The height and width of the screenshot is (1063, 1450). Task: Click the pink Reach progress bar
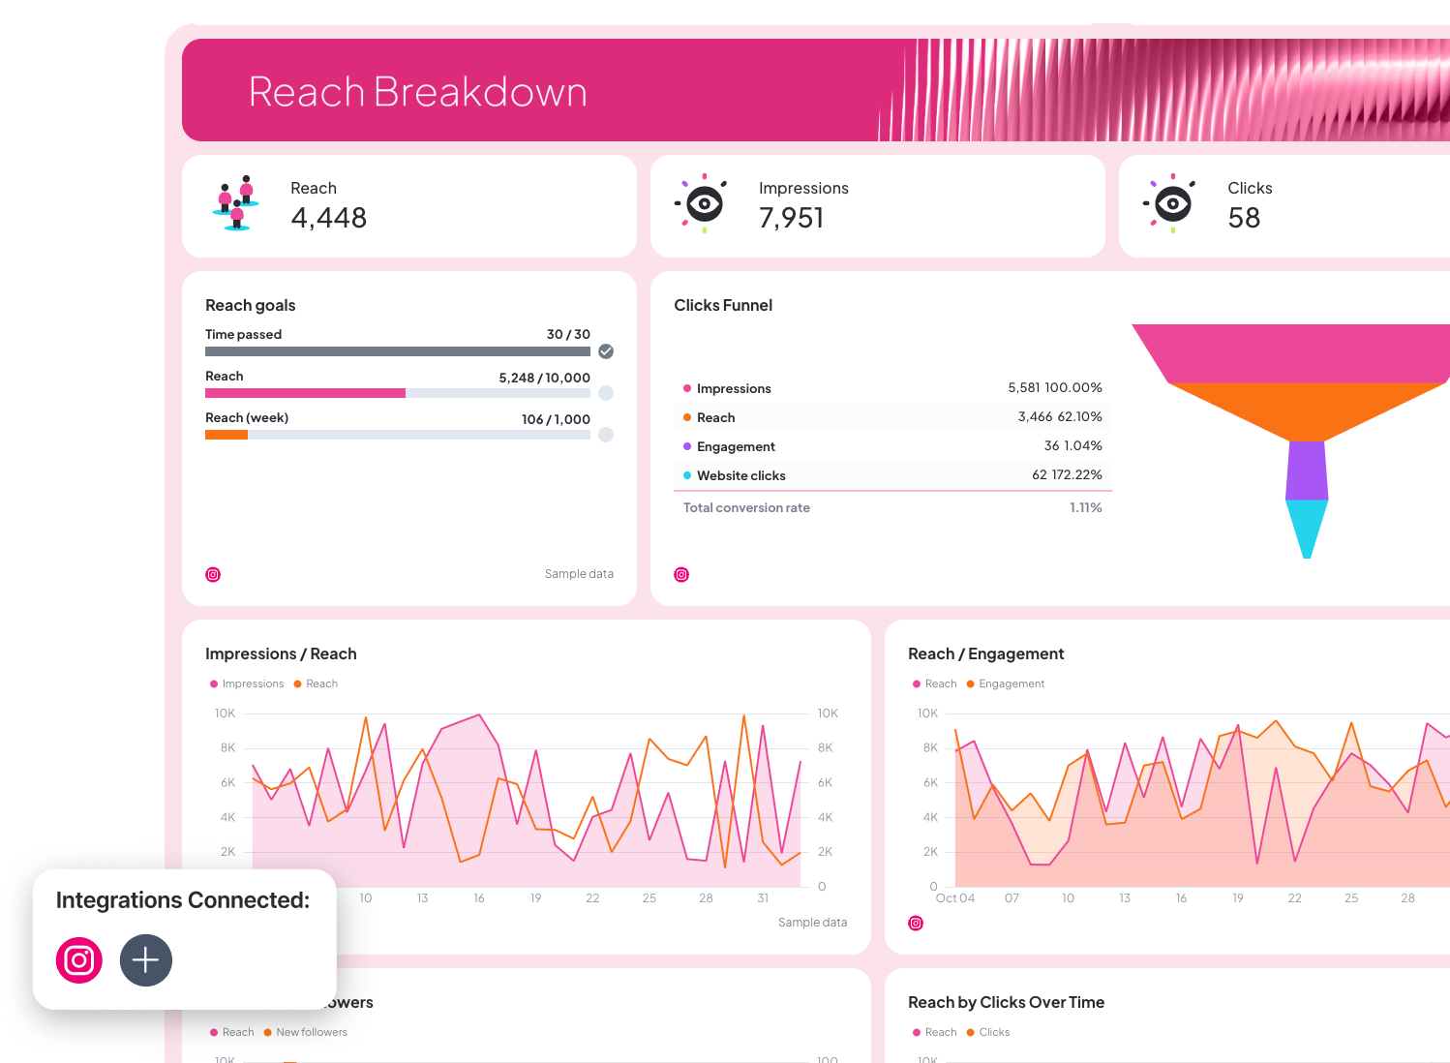(305, 393)
